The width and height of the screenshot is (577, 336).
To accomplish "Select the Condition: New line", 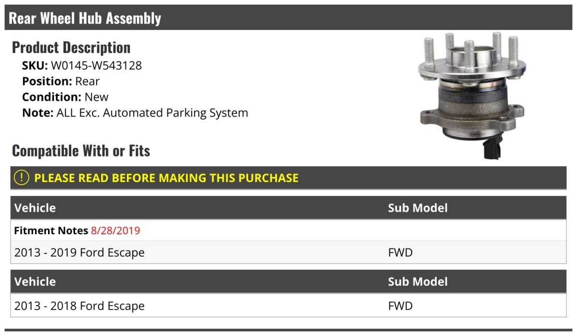I will [65, 97].
